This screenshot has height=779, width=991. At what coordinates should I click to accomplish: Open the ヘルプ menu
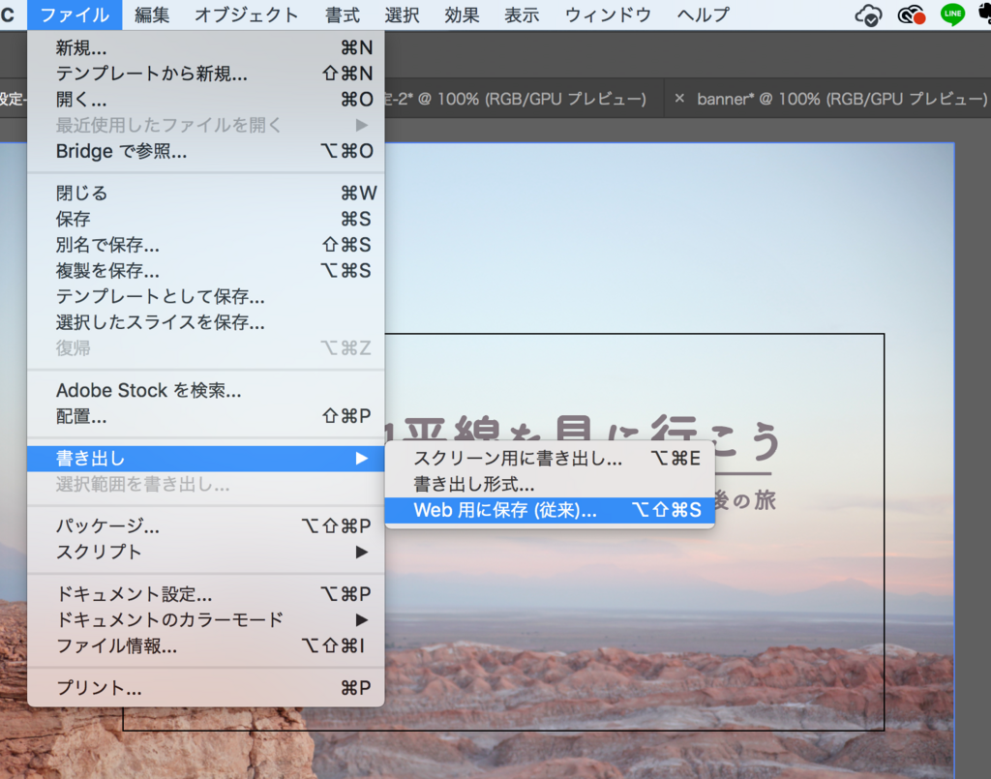point(703,15)
